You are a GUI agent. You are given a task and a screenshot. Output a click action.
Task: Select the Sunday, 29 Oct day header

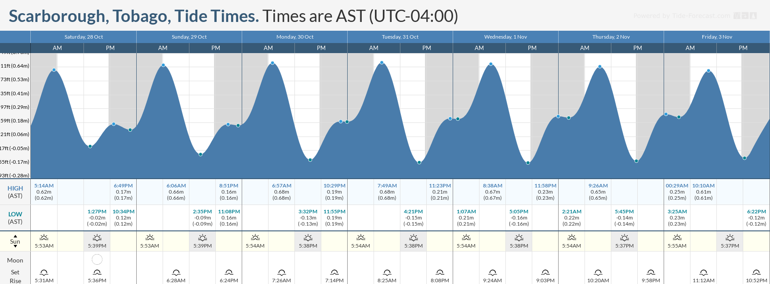(189, 37)
